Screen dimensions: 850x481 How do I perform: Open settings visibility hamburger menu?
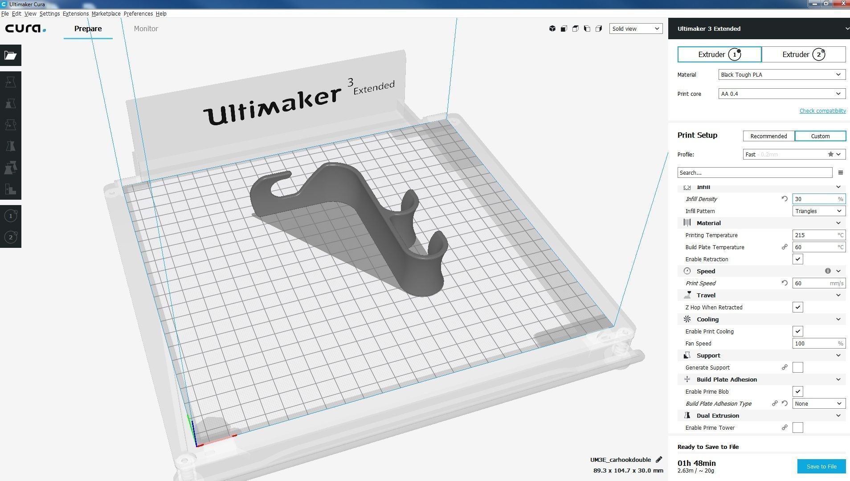841,173
